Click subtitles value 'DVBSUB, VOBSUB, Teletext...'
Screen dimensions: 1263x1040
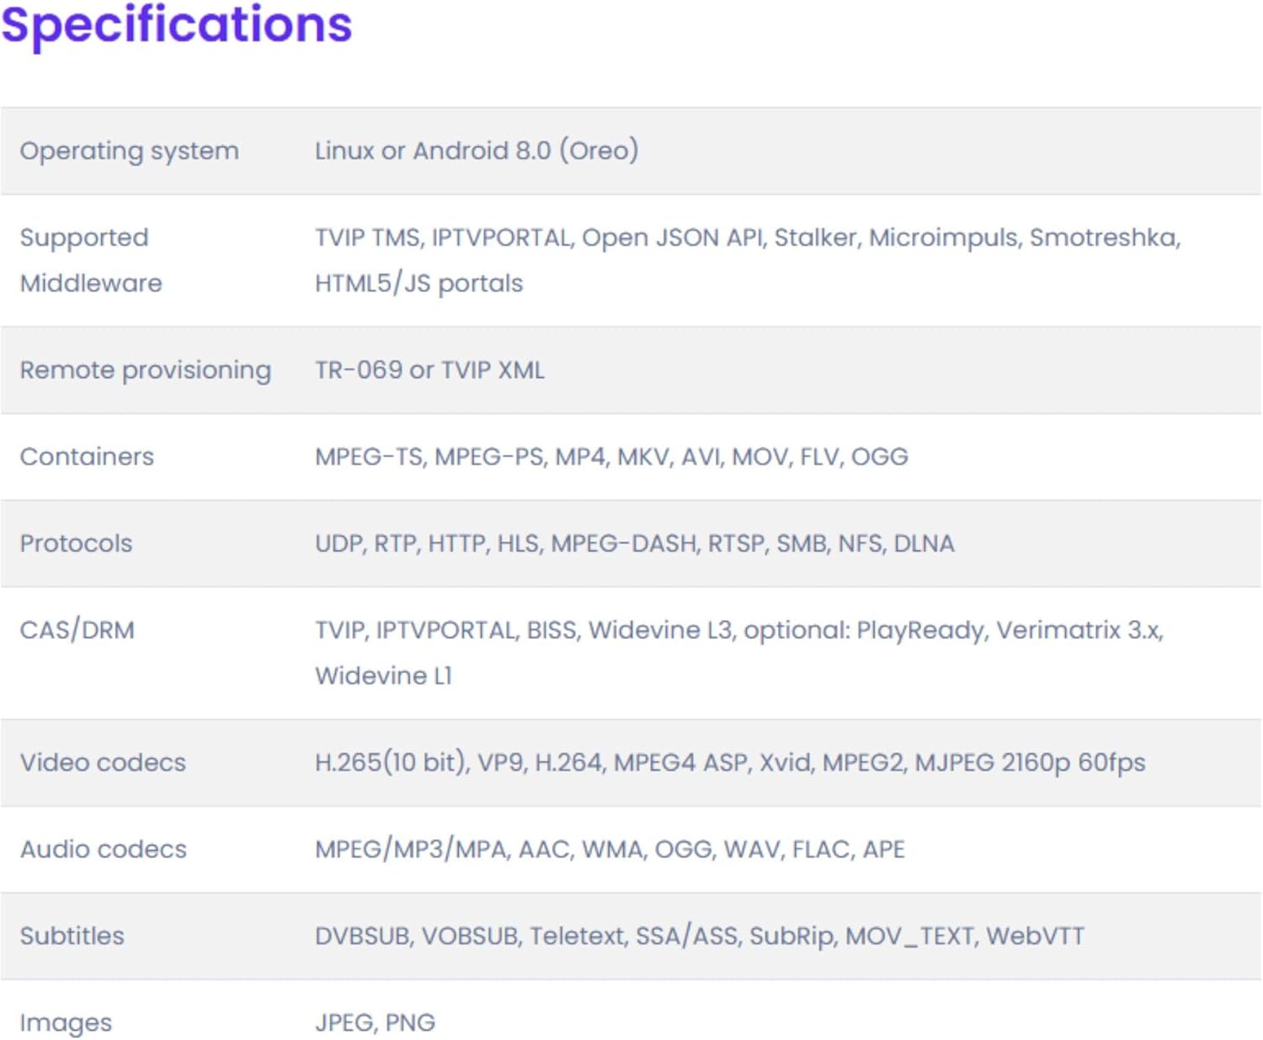699,936
